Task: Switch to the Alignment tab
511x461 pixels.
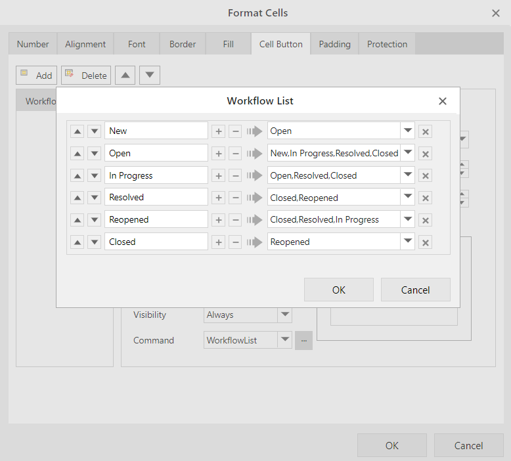Action: pos(85,44)
